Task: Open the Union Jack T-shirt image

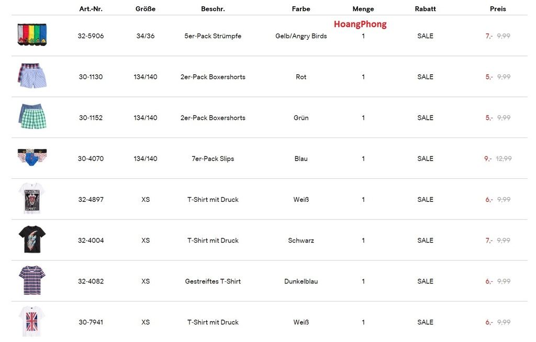Action: 32,321
